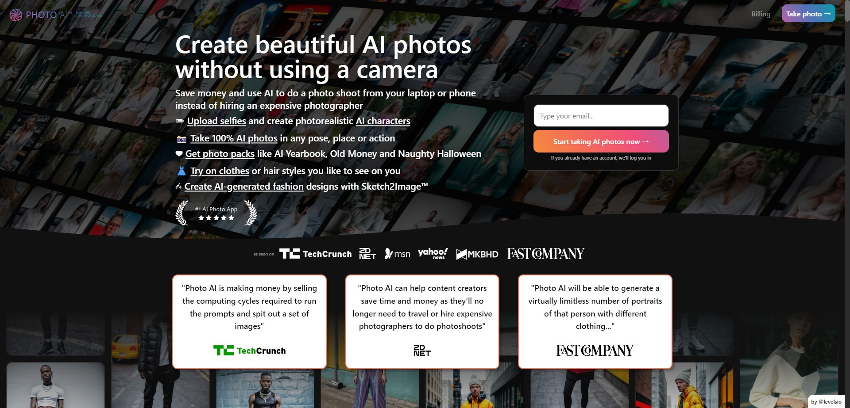Open the Billing page
The width and height of the screenshot is (850, 408).
point(761,14)
